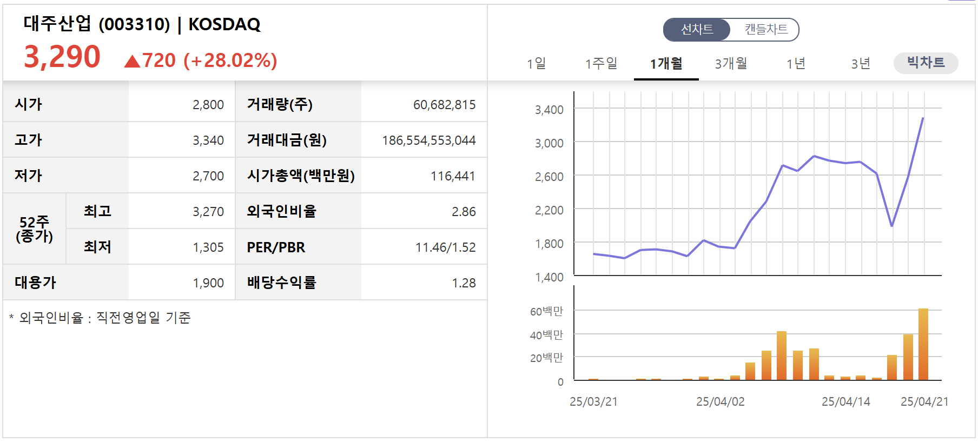
Task: Open the 빅차트 button
Action: pos(926,63)
